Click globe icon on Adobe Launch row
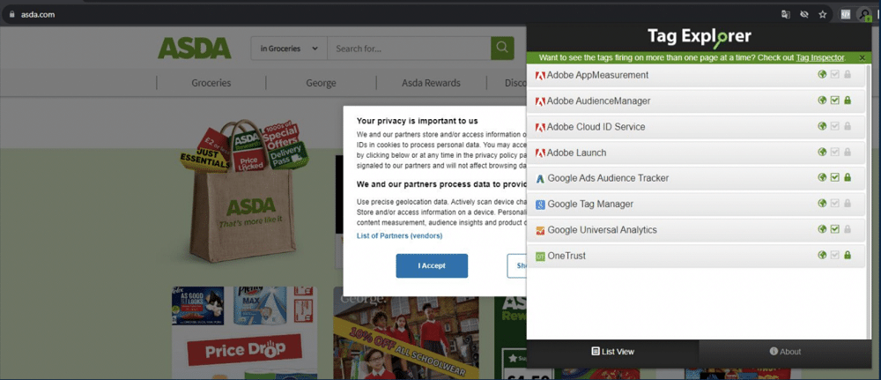Screen dimensions: 881x380 point(822,153)
